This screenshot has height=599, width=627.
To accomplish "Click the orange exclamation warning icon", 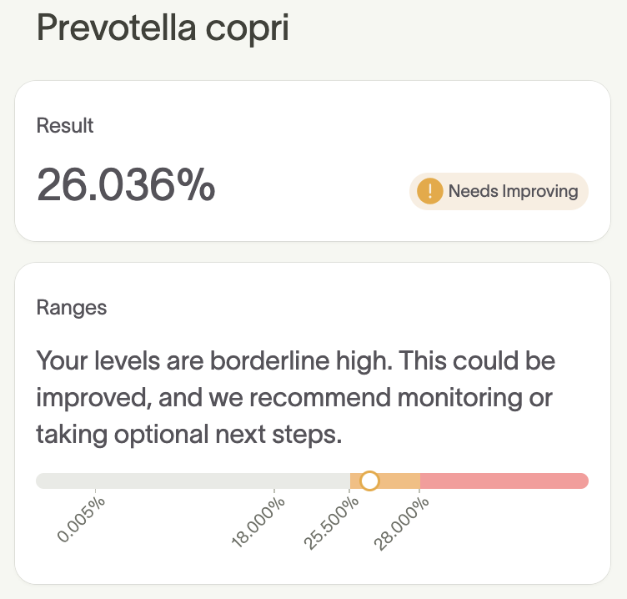I will pos(429,191).
